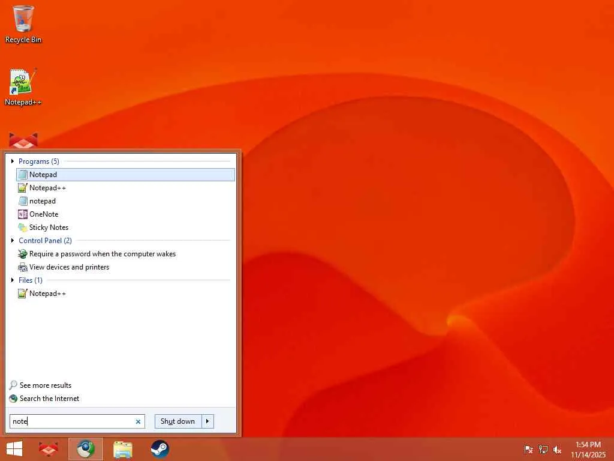Open Notepad++ under the Files group
614x461 pixels.
[126, 293]
